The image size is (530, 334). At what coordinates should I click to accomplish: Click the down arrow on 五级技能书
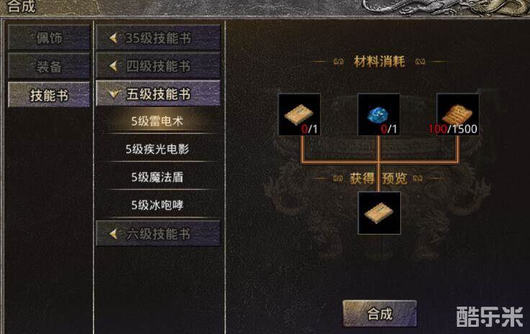[x=114, y=94]
